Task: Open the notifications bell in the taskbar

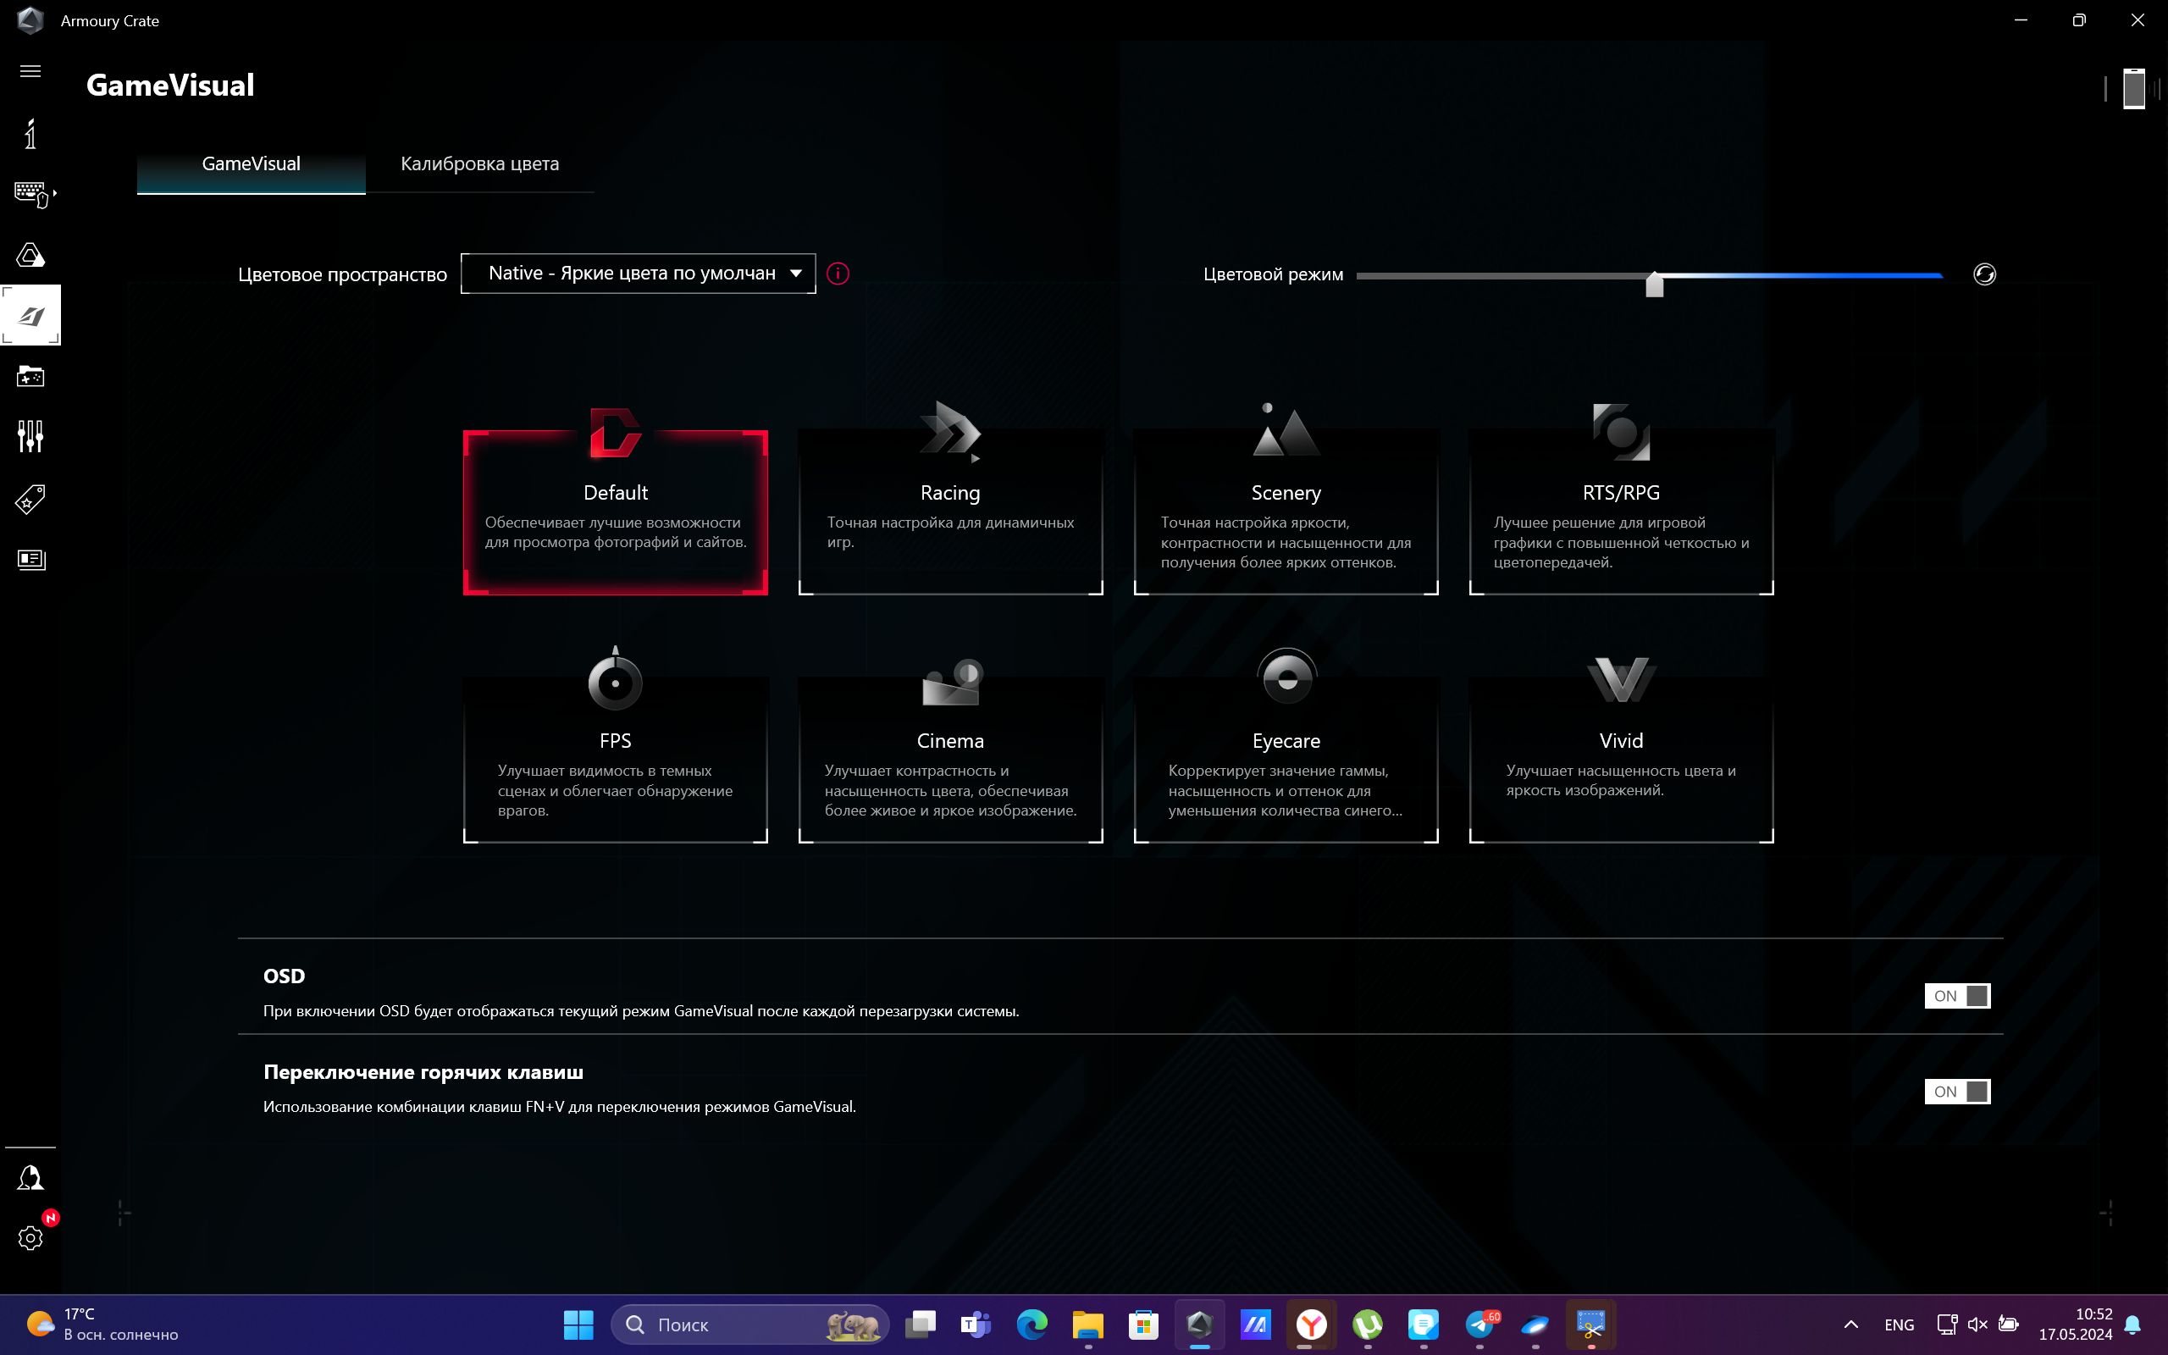Action: (x=2133, y=1325)
